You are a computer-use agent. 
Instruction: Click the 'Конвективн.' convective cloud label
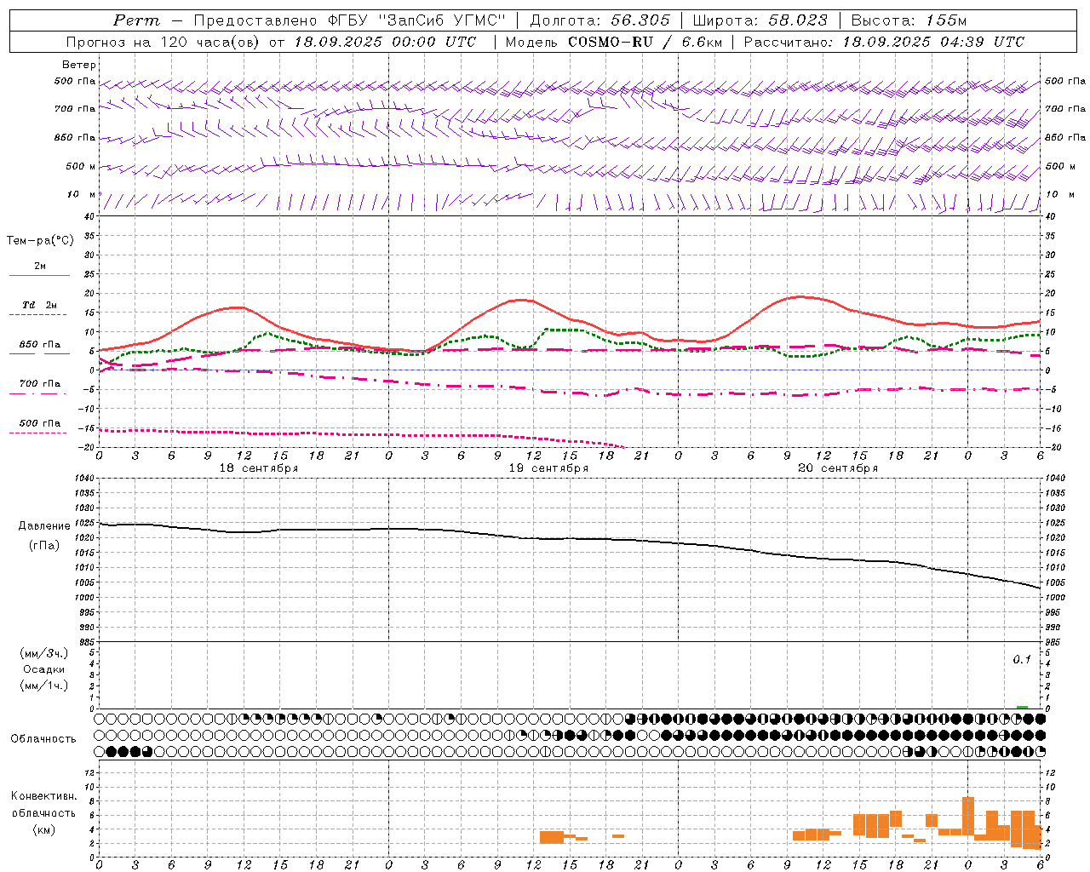43,796
